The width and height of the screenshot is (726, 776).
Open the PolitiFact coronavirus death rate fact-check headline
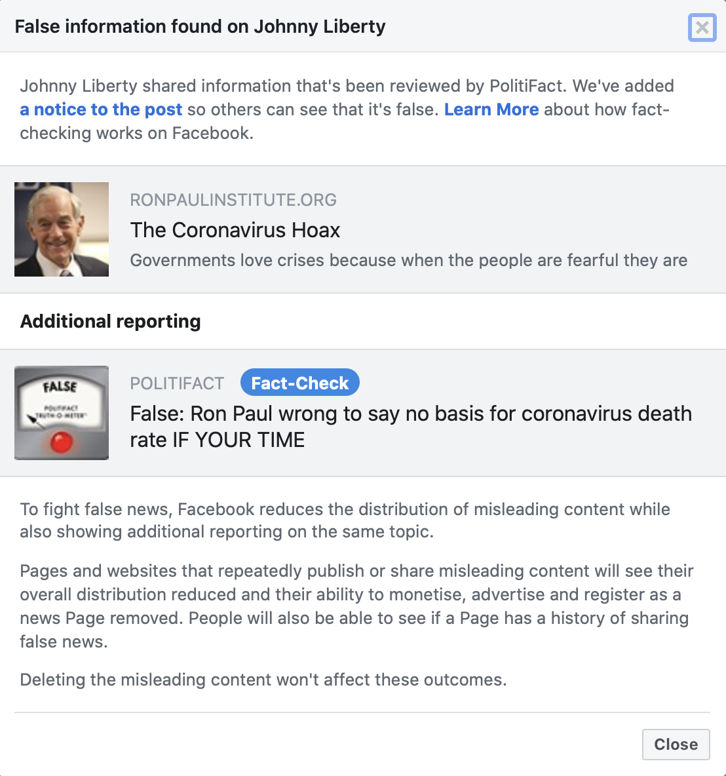click(x=411, y=426)
